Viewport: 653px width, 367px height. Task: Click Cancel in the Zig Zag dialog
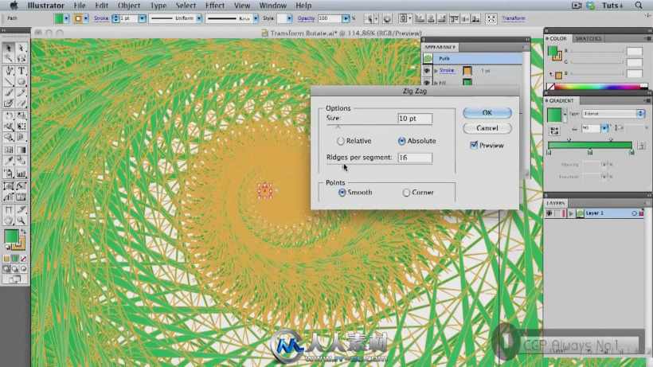487,128
